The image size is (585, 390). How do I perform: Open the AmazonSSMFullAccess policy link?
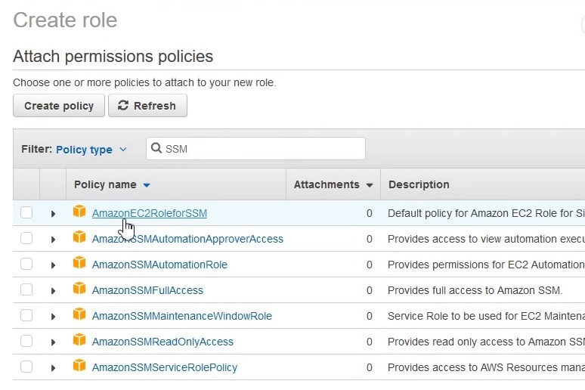coord(147,291)
